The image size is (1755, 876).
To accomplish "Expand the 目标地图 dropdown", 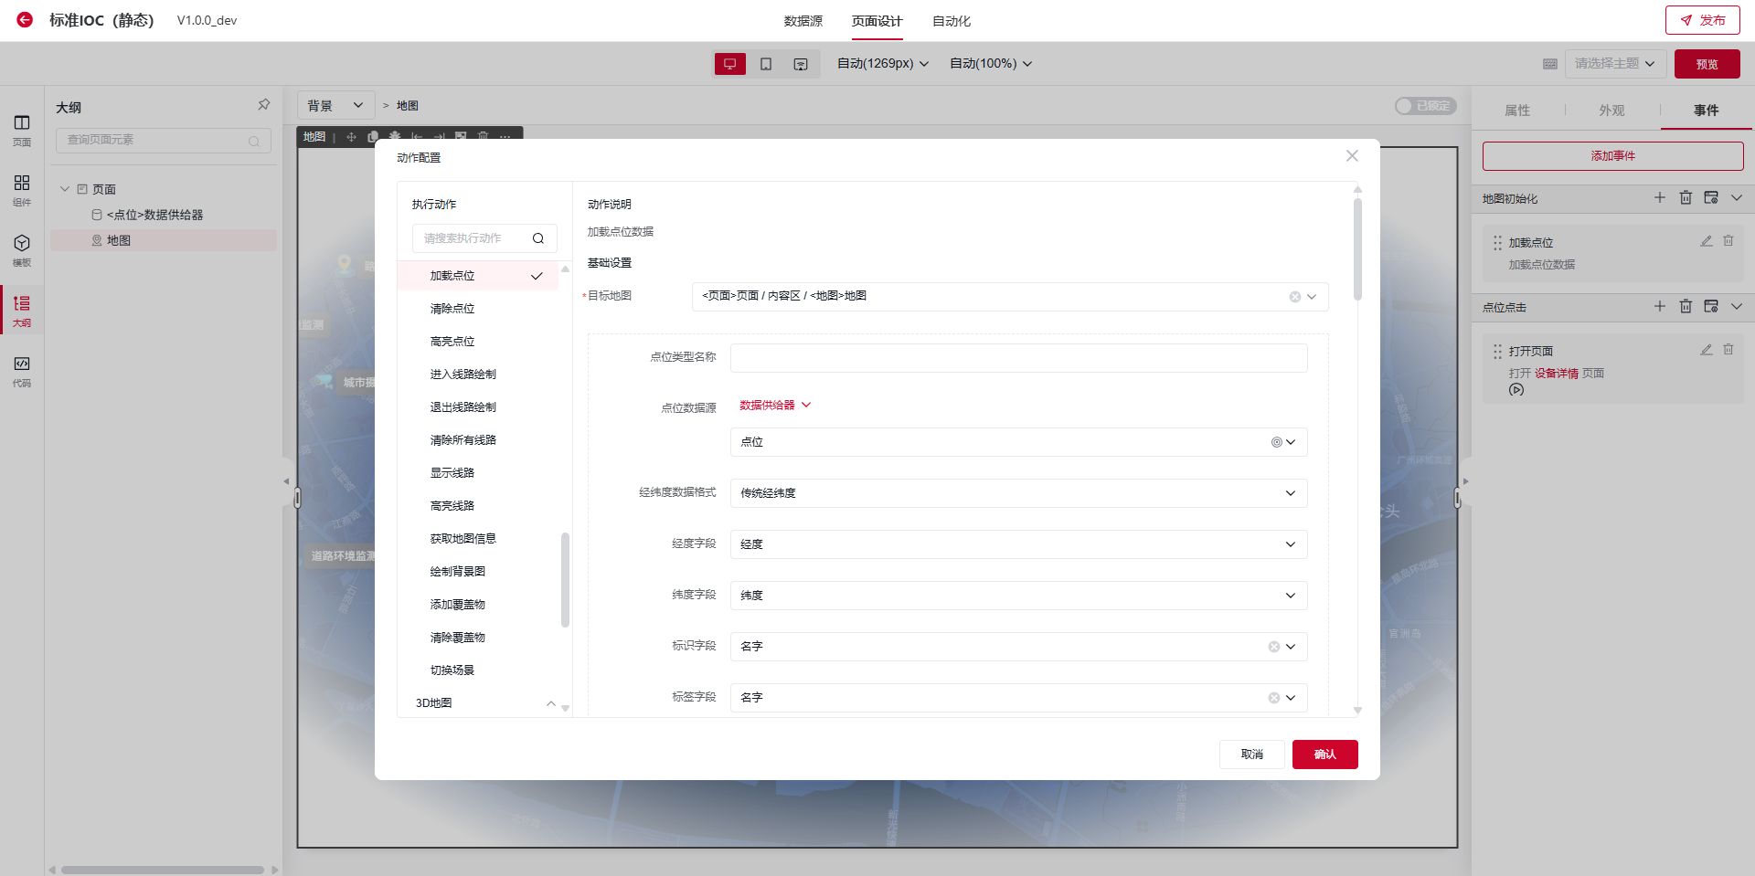I will tap(1312, 296).
